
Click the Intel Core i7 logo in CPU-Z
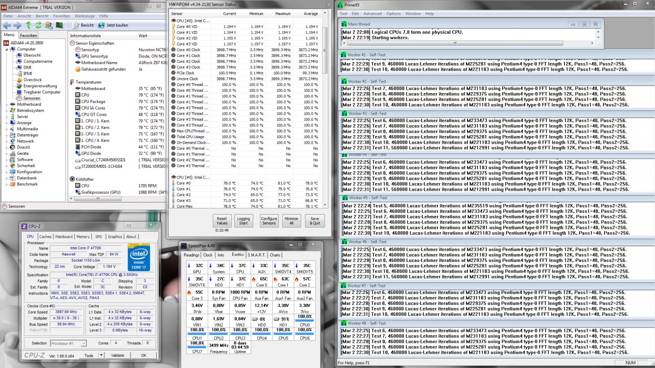139,257
